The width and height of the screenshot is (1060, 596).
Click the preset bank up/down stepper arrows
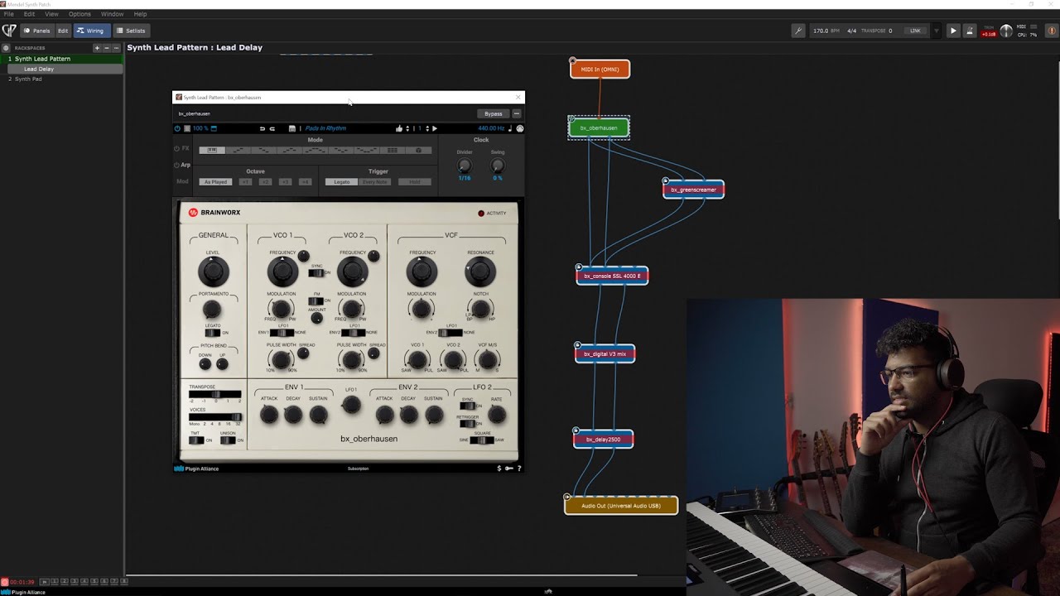[x=407, y=128]
